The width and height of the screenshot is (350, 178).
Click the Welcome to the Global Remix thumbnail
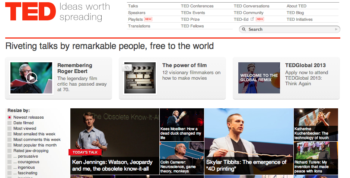(259, 78)
